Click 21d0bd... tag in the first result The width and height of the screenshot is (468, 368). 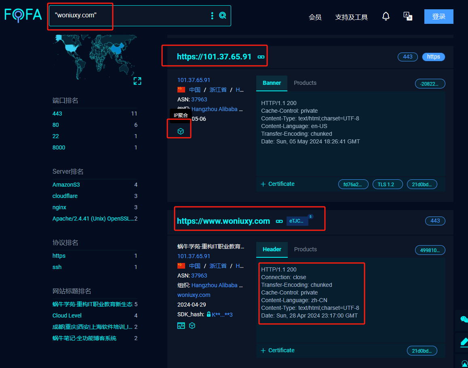tap(422, 184)
